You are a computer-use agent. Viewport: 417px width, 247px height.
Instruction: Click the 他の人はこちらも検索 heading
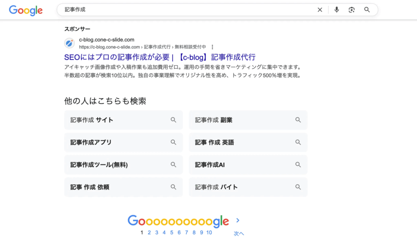105,101
